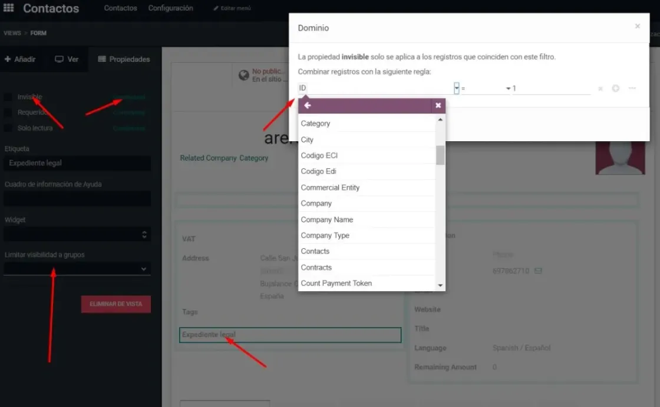Toggle the Invisible checkbox
The width and height of the screenshot is (660, 407).
coord(8,97)
